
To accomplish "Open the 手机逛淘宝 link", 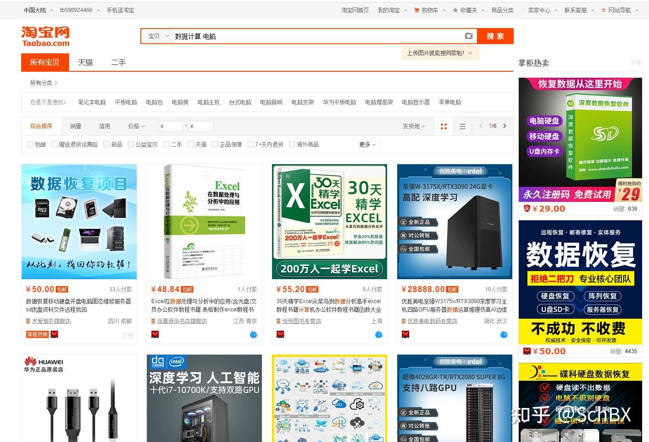I will coord(120,10).
